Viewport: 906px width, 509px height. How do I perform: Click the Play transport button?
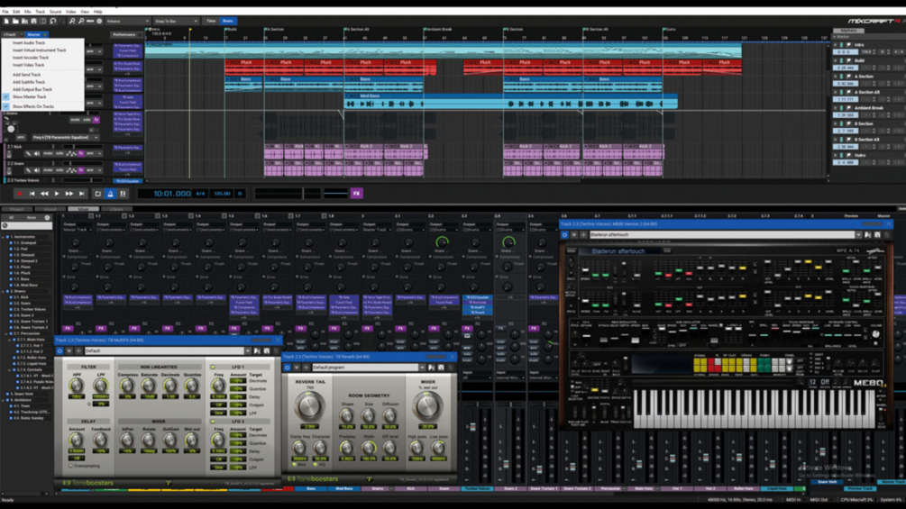coord(57,194)
